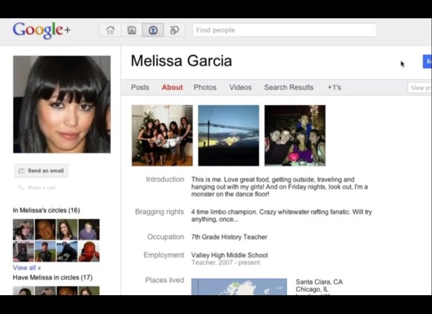Screen dimensions: 432x314
Task: Click the "4 time limbo champion" text
Action: click(x=282, y=216)
